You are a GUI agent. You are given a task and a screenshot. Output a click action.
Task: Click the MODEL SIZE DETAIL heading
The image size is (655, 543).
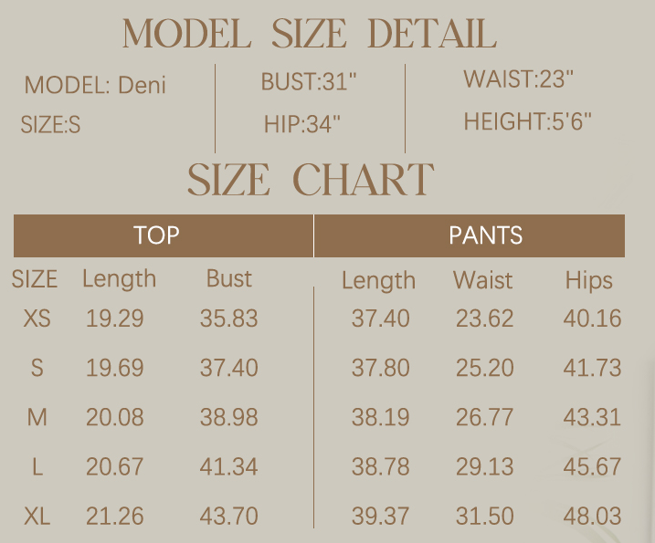[310, 35]
